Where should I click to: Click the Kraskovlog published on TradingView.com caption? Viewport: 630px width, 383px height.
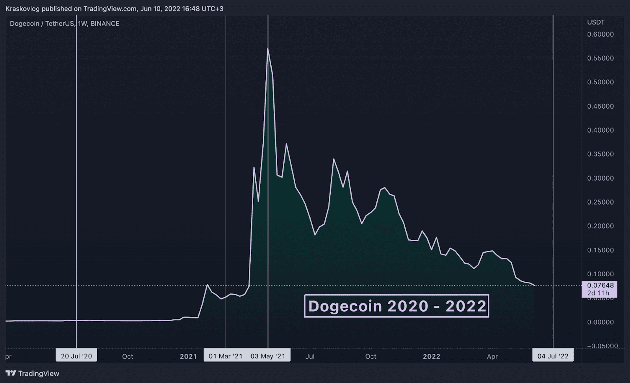(114, 9)
